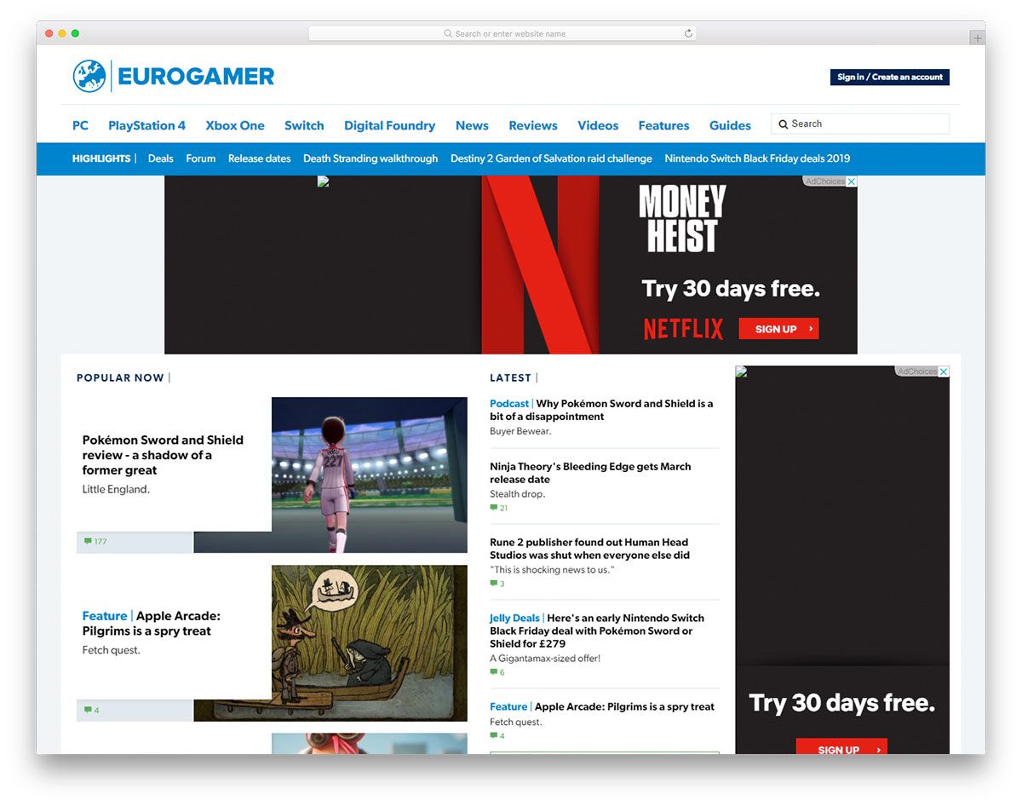Screen dimensions: 1022x806
Task: Click the browser address bar search field
Action: coord(502,34)
